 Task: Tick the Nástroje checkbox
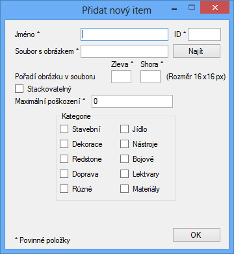point(124,144)
